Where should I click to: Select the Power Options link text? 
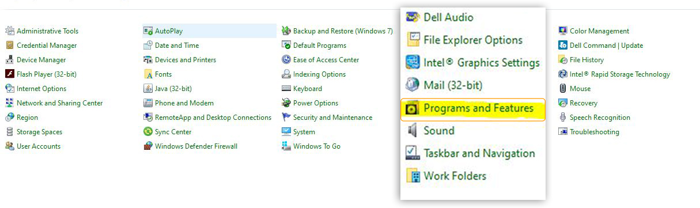point(316,103)
